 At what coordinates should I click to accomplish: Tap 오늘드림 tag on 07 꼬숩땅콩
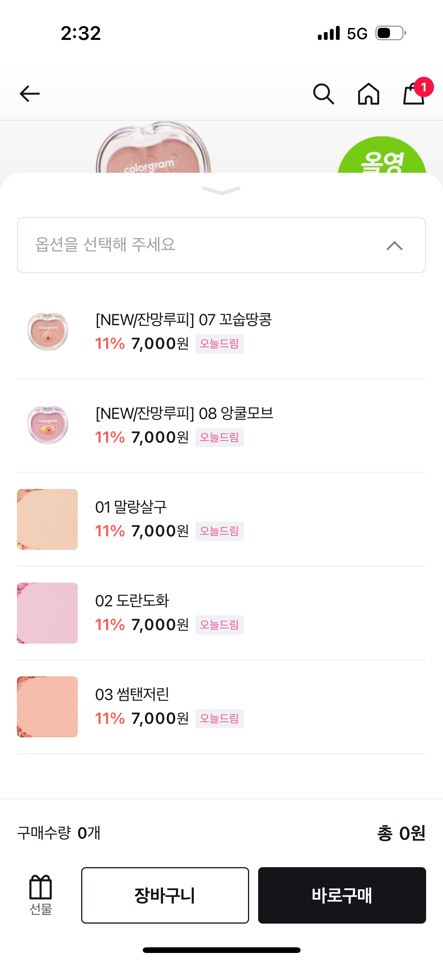click(219, 344)
